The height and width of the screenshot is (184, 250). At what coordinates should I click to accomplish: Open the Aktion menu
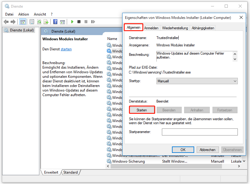[x=23, y=14]
